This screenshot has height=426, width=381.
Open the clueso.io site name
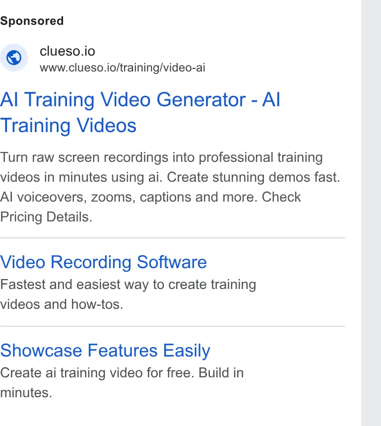67,51
